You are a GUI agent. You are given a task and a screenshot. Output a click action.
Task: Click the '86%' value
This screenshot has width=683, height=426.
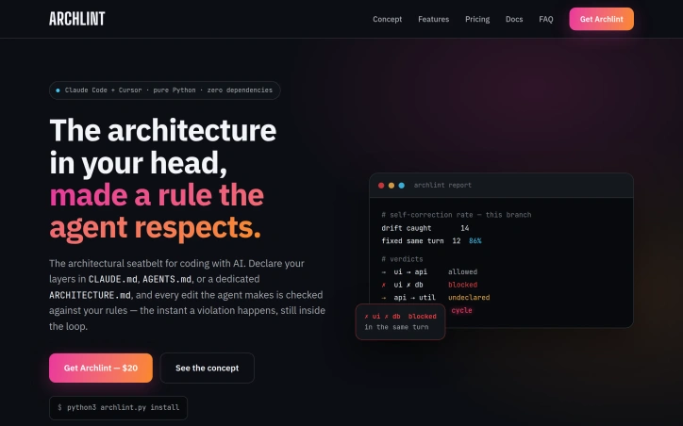click(x=475, y=241)
